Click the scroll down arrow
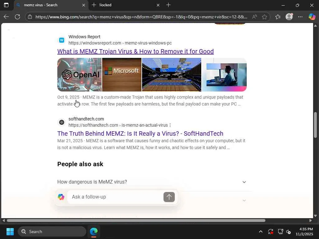This screenshot has width=319, height=239. [x=316, y=216]
